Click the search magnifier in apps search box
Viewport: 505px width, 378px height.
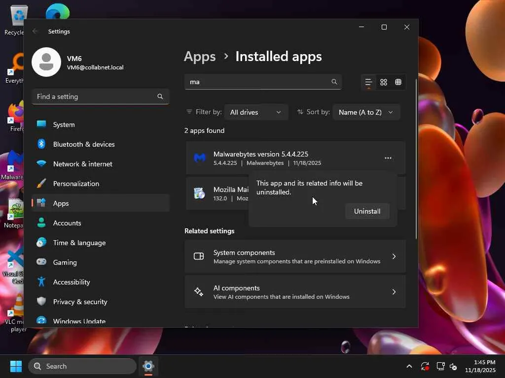coord(334,82)
